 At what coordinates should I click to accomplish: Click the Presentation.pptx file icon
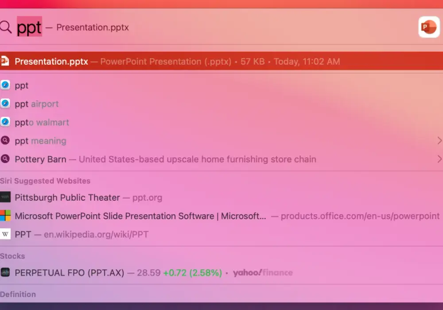click(4, 61)
